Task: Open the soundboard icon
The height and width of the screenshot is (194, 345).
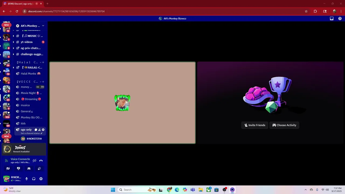Action: [39, 168]
